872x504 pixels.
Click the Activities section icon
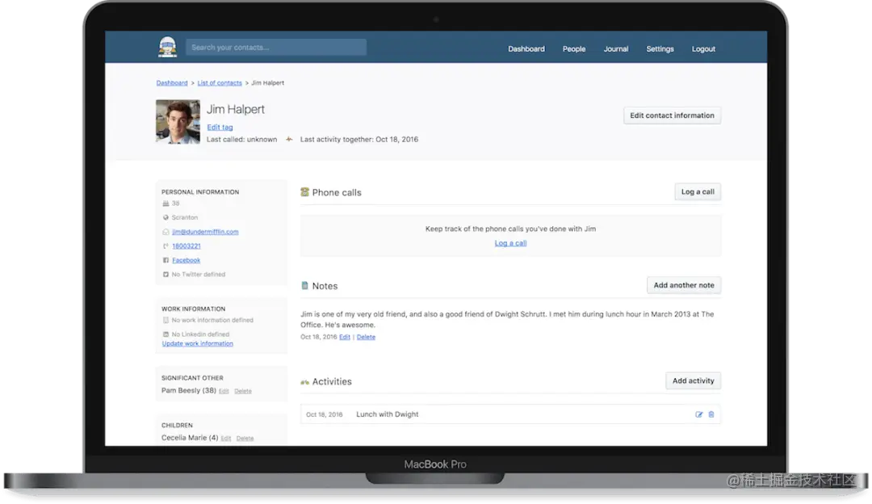pyautogui.click(x=304, y=382)
